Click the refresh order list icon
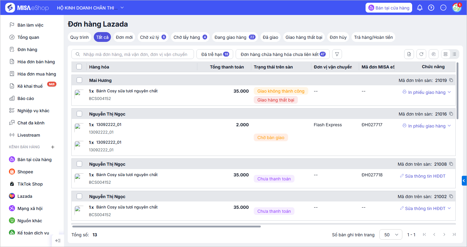This screenshot has height=247, width=467. tap(421, 54)
